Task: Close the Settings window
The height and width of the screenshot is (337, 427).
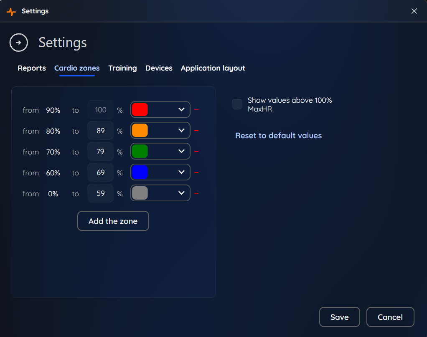Action: click(414, 11)
